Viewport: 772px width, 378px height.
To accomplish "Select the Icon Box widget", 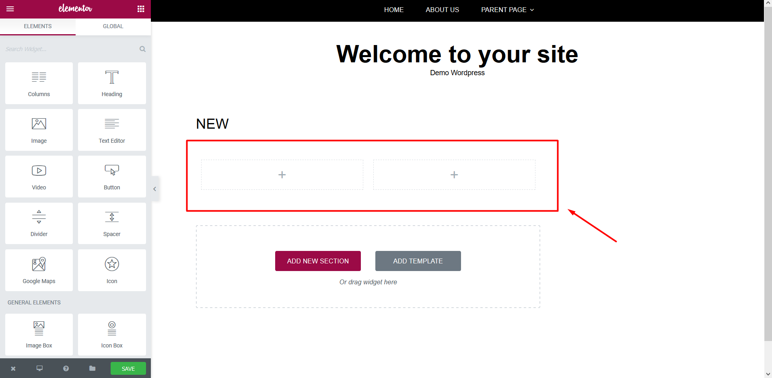I will point(112,334).
